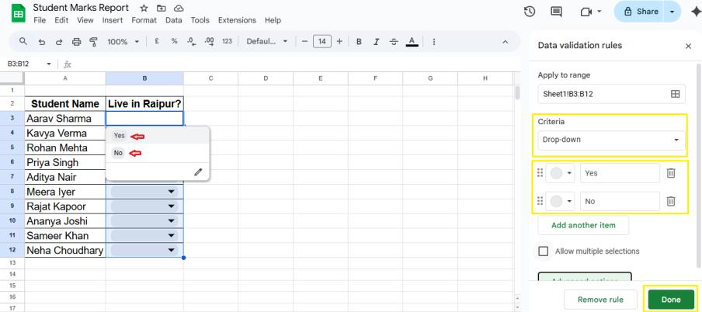702x312 pixels.
Task: Open version history clock icon
Action: [530, 12]
